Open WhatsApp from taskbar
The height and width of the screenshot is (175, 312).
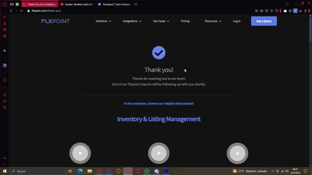click(147, 171)
